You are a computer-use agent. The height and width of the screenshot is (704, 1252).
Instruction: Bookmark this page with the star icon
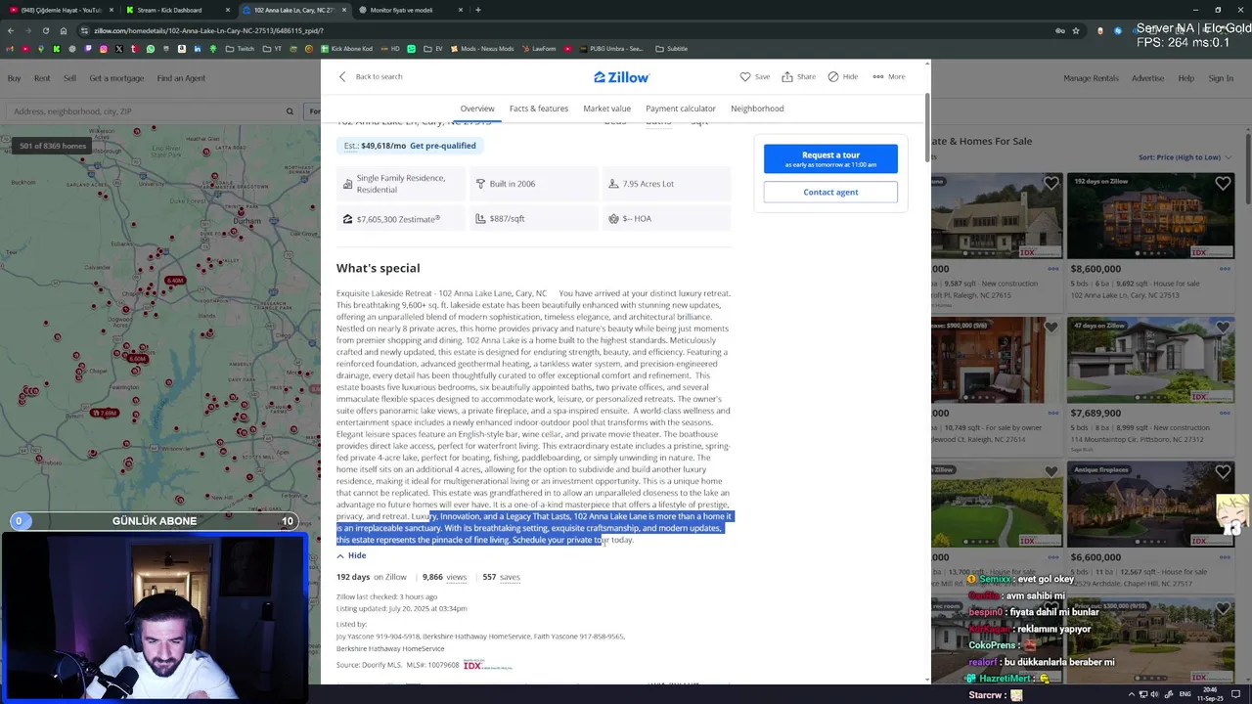[1076, 30]
